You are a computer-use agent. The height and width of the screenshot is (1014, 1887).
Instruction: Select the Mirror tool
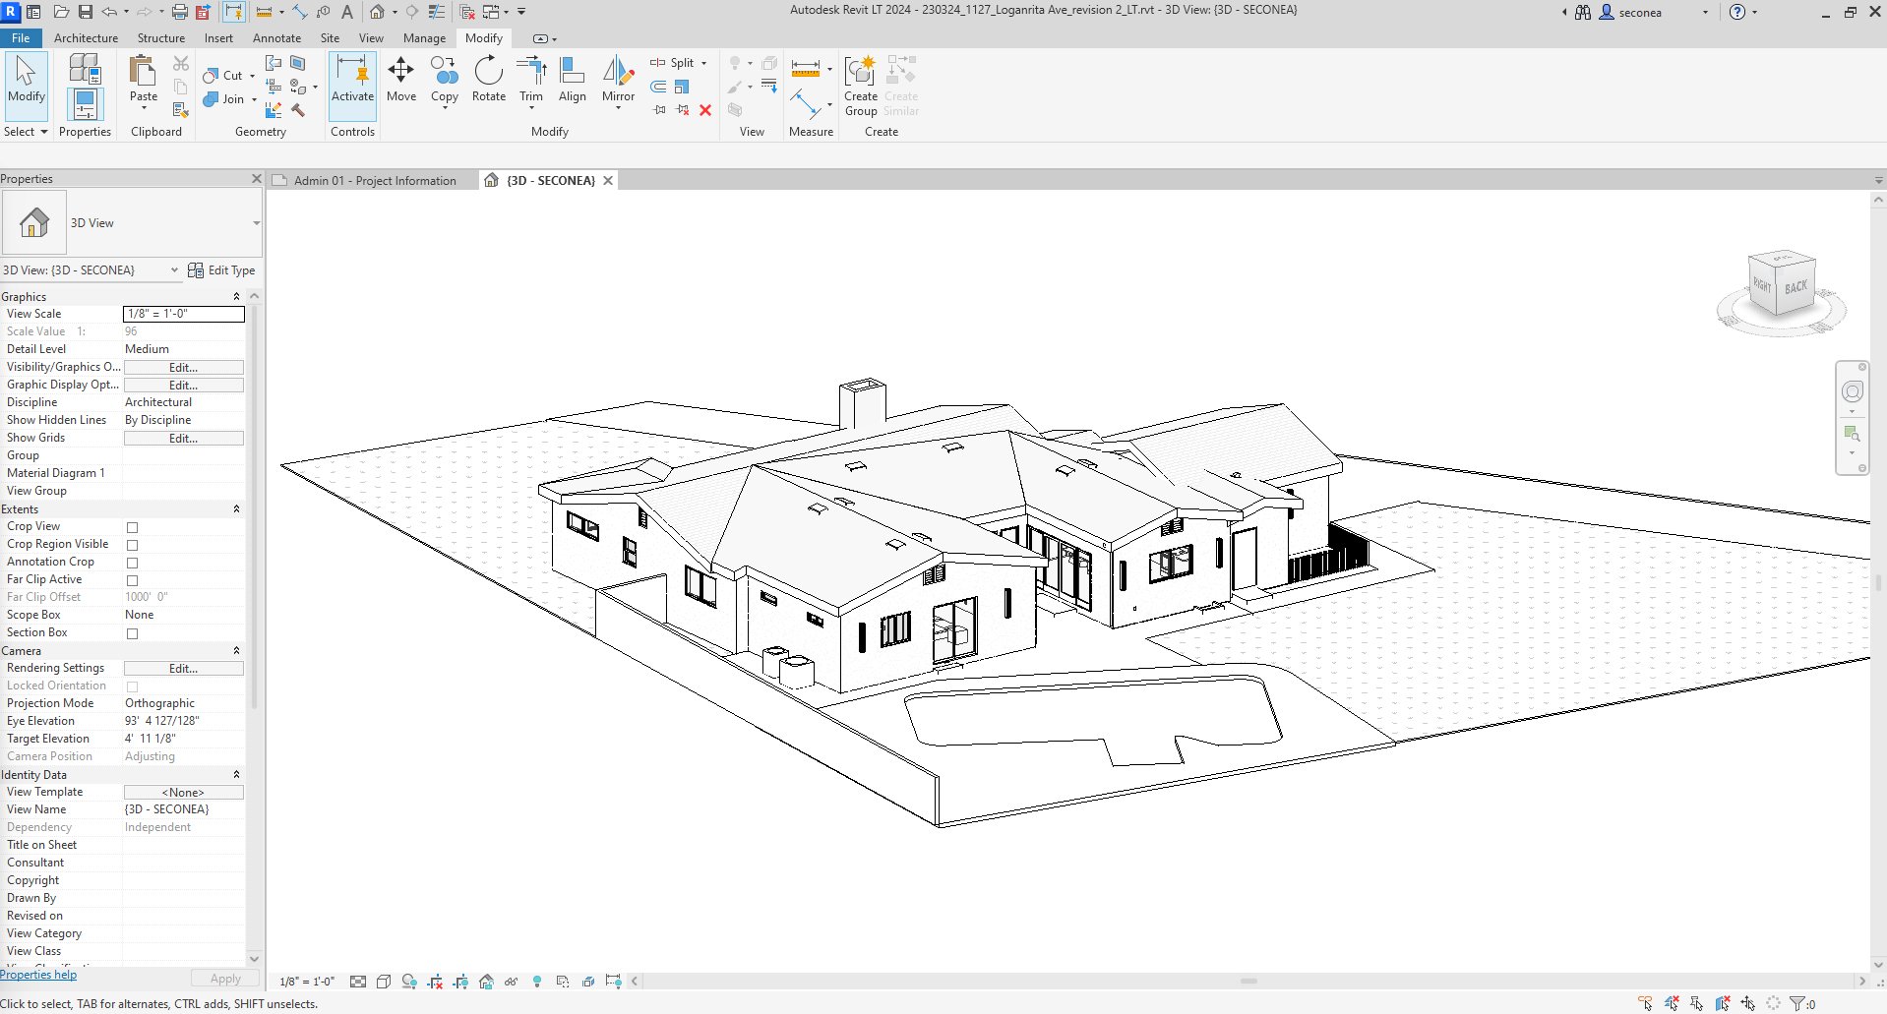point(619,79)
